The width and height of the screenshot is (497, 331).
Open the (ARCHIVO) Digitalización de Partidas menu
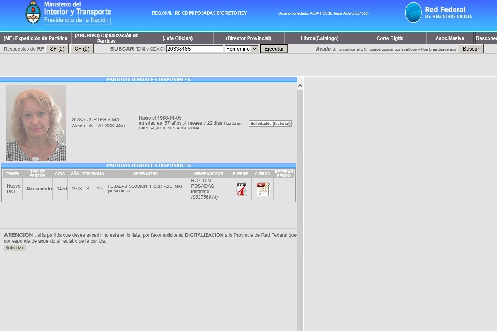106,38
